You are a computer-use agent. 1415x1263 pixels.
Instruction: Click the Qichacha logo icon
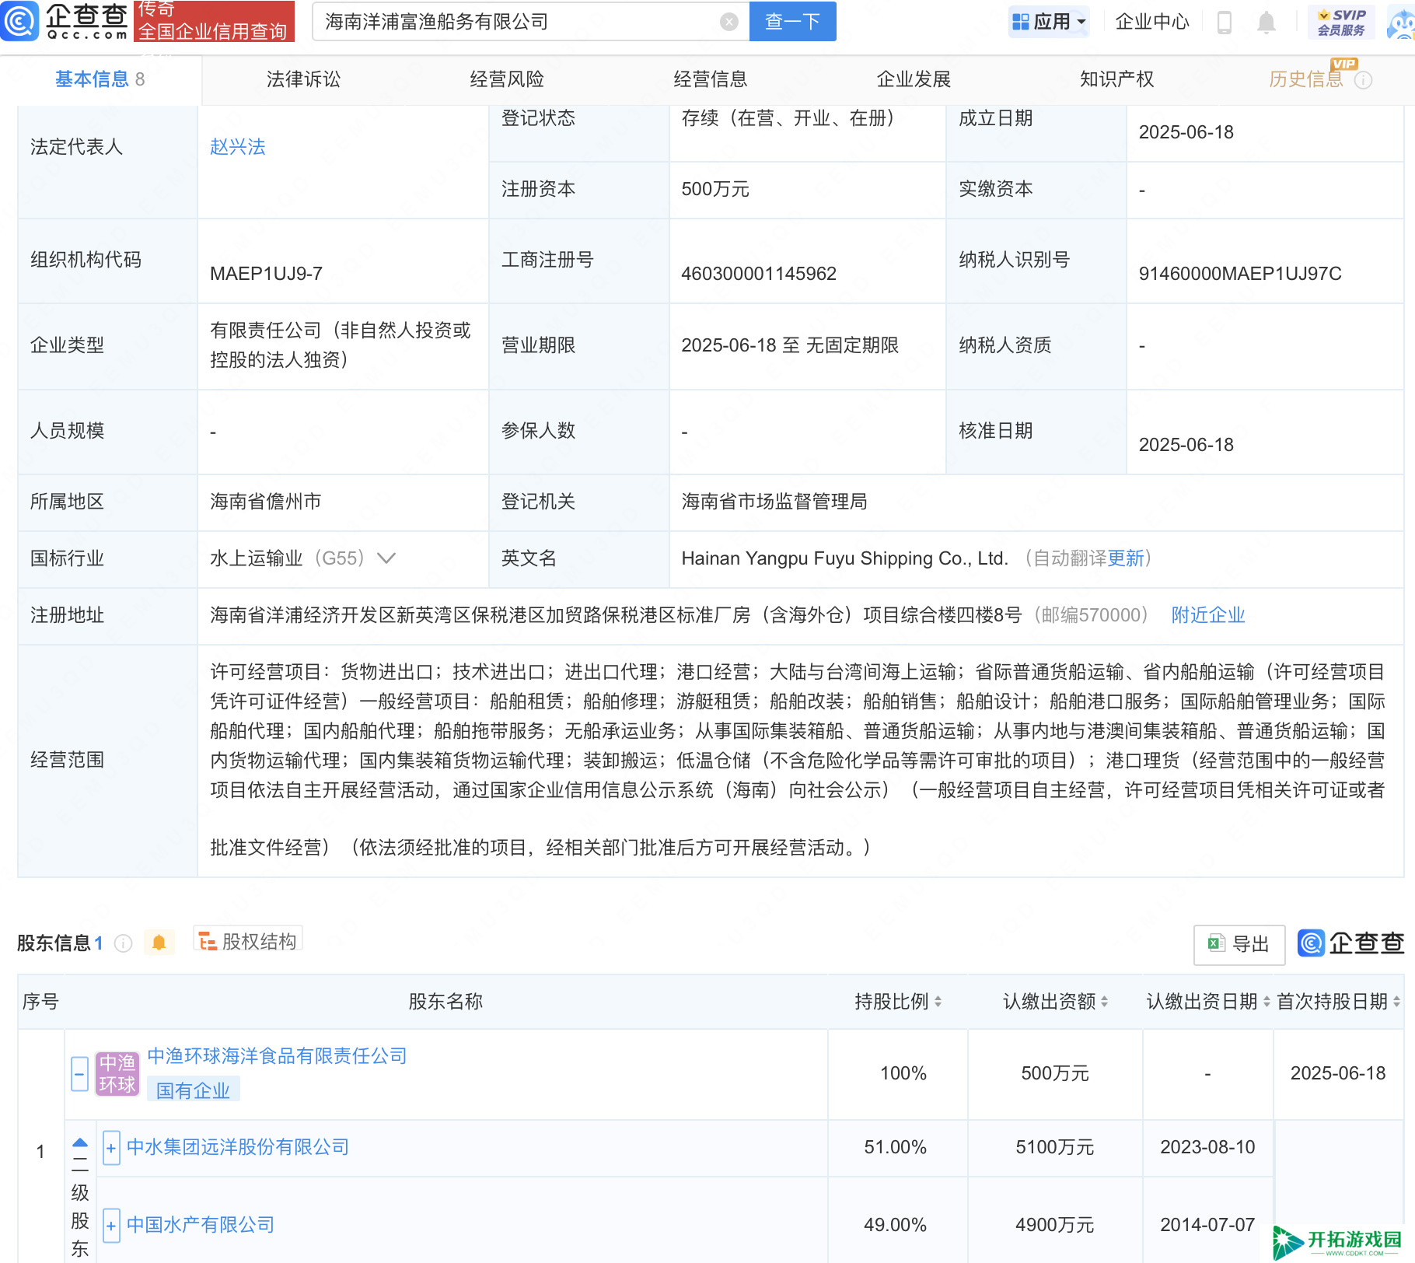tap(19, 21)
